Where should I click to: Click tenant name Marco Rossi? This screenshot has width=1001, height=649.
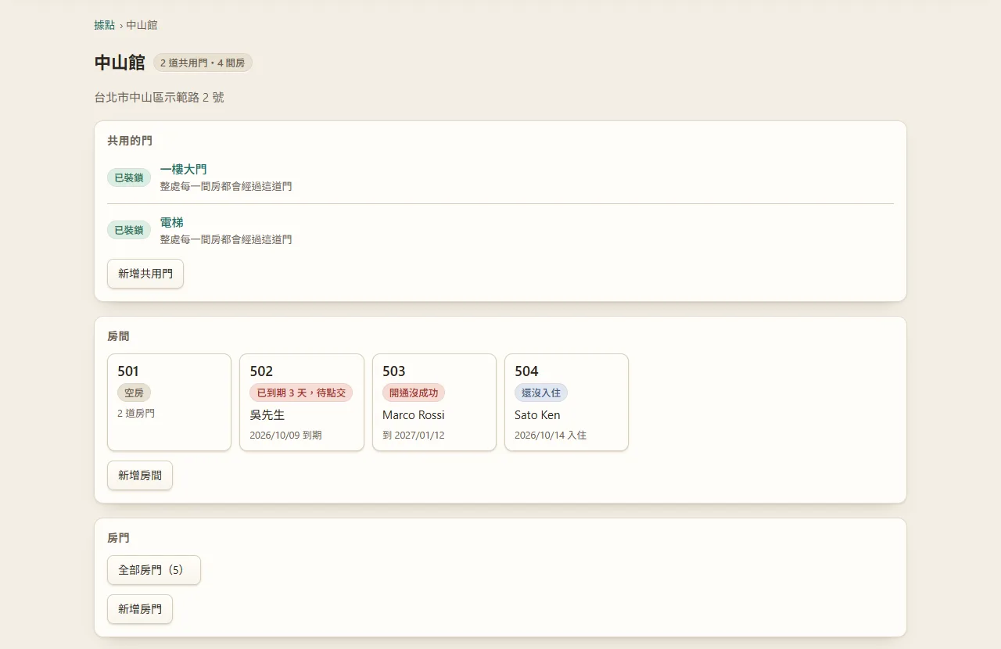pyautogui.click(x=414, y=415)
